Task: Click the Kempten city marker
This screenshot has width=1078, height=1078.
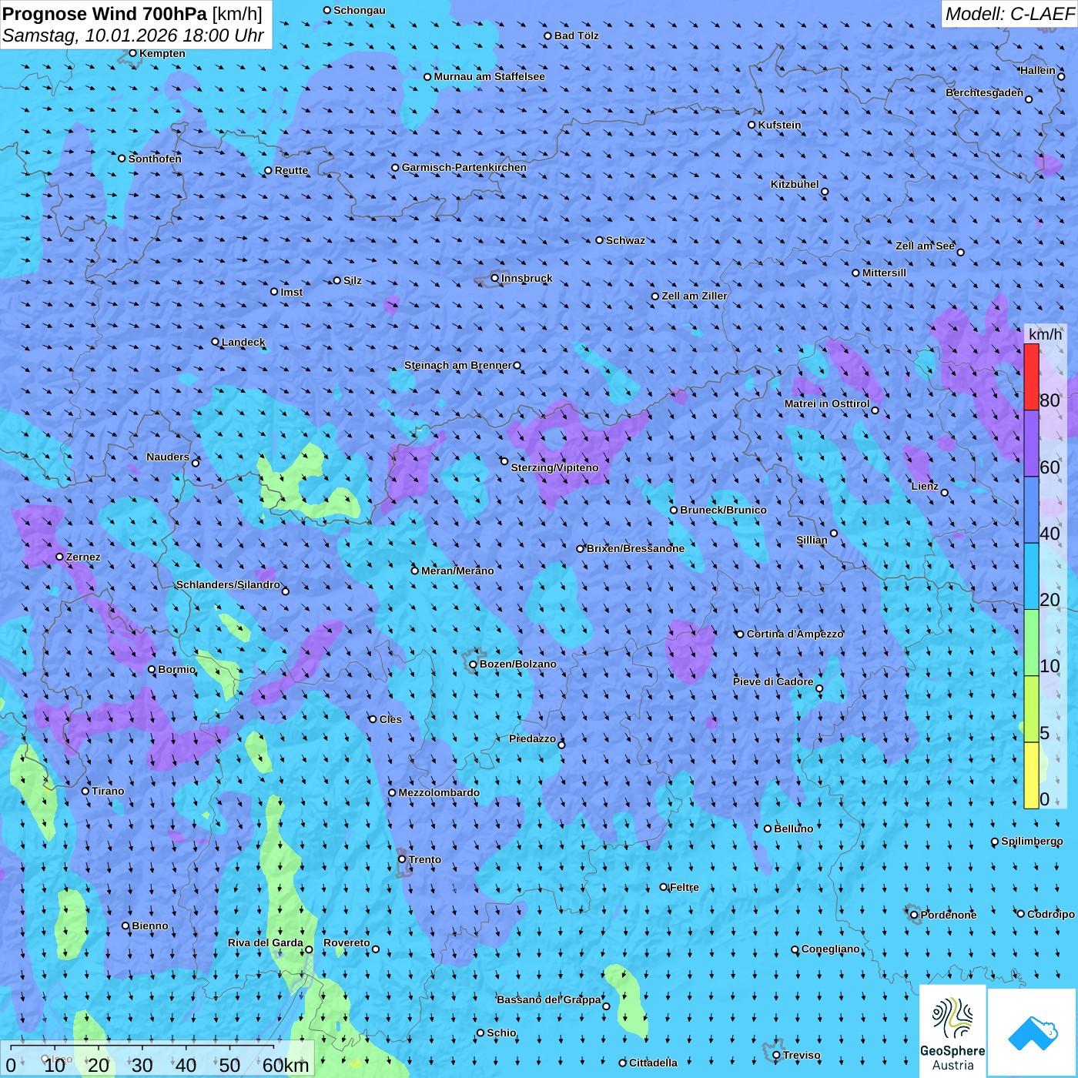Action: pos(133,53)
